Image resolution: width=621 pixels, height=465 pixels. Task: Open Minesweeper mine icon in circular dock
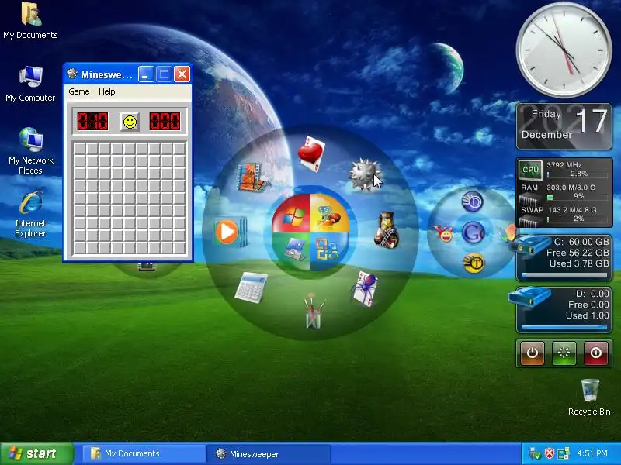365,174
